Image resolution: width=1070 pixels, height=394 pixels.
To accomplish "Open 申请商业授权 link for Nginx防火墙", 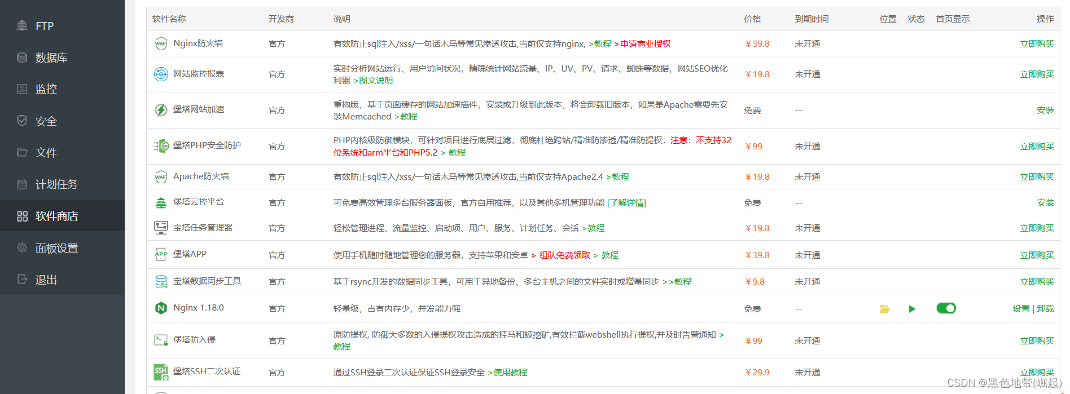I will coord(642,44).
